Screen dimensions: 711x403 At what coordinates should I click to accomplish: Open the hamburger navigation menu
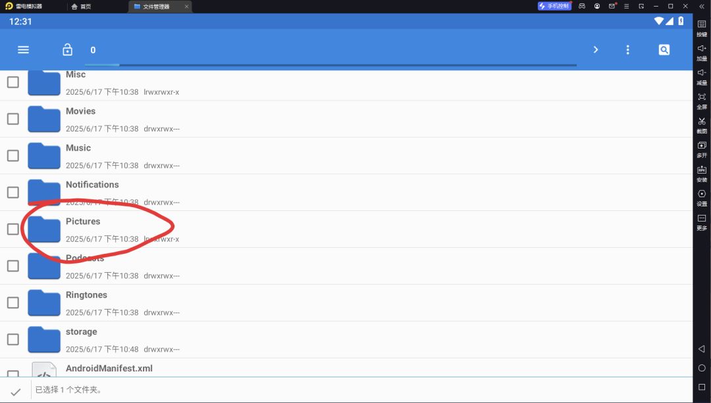click(23, 50)
